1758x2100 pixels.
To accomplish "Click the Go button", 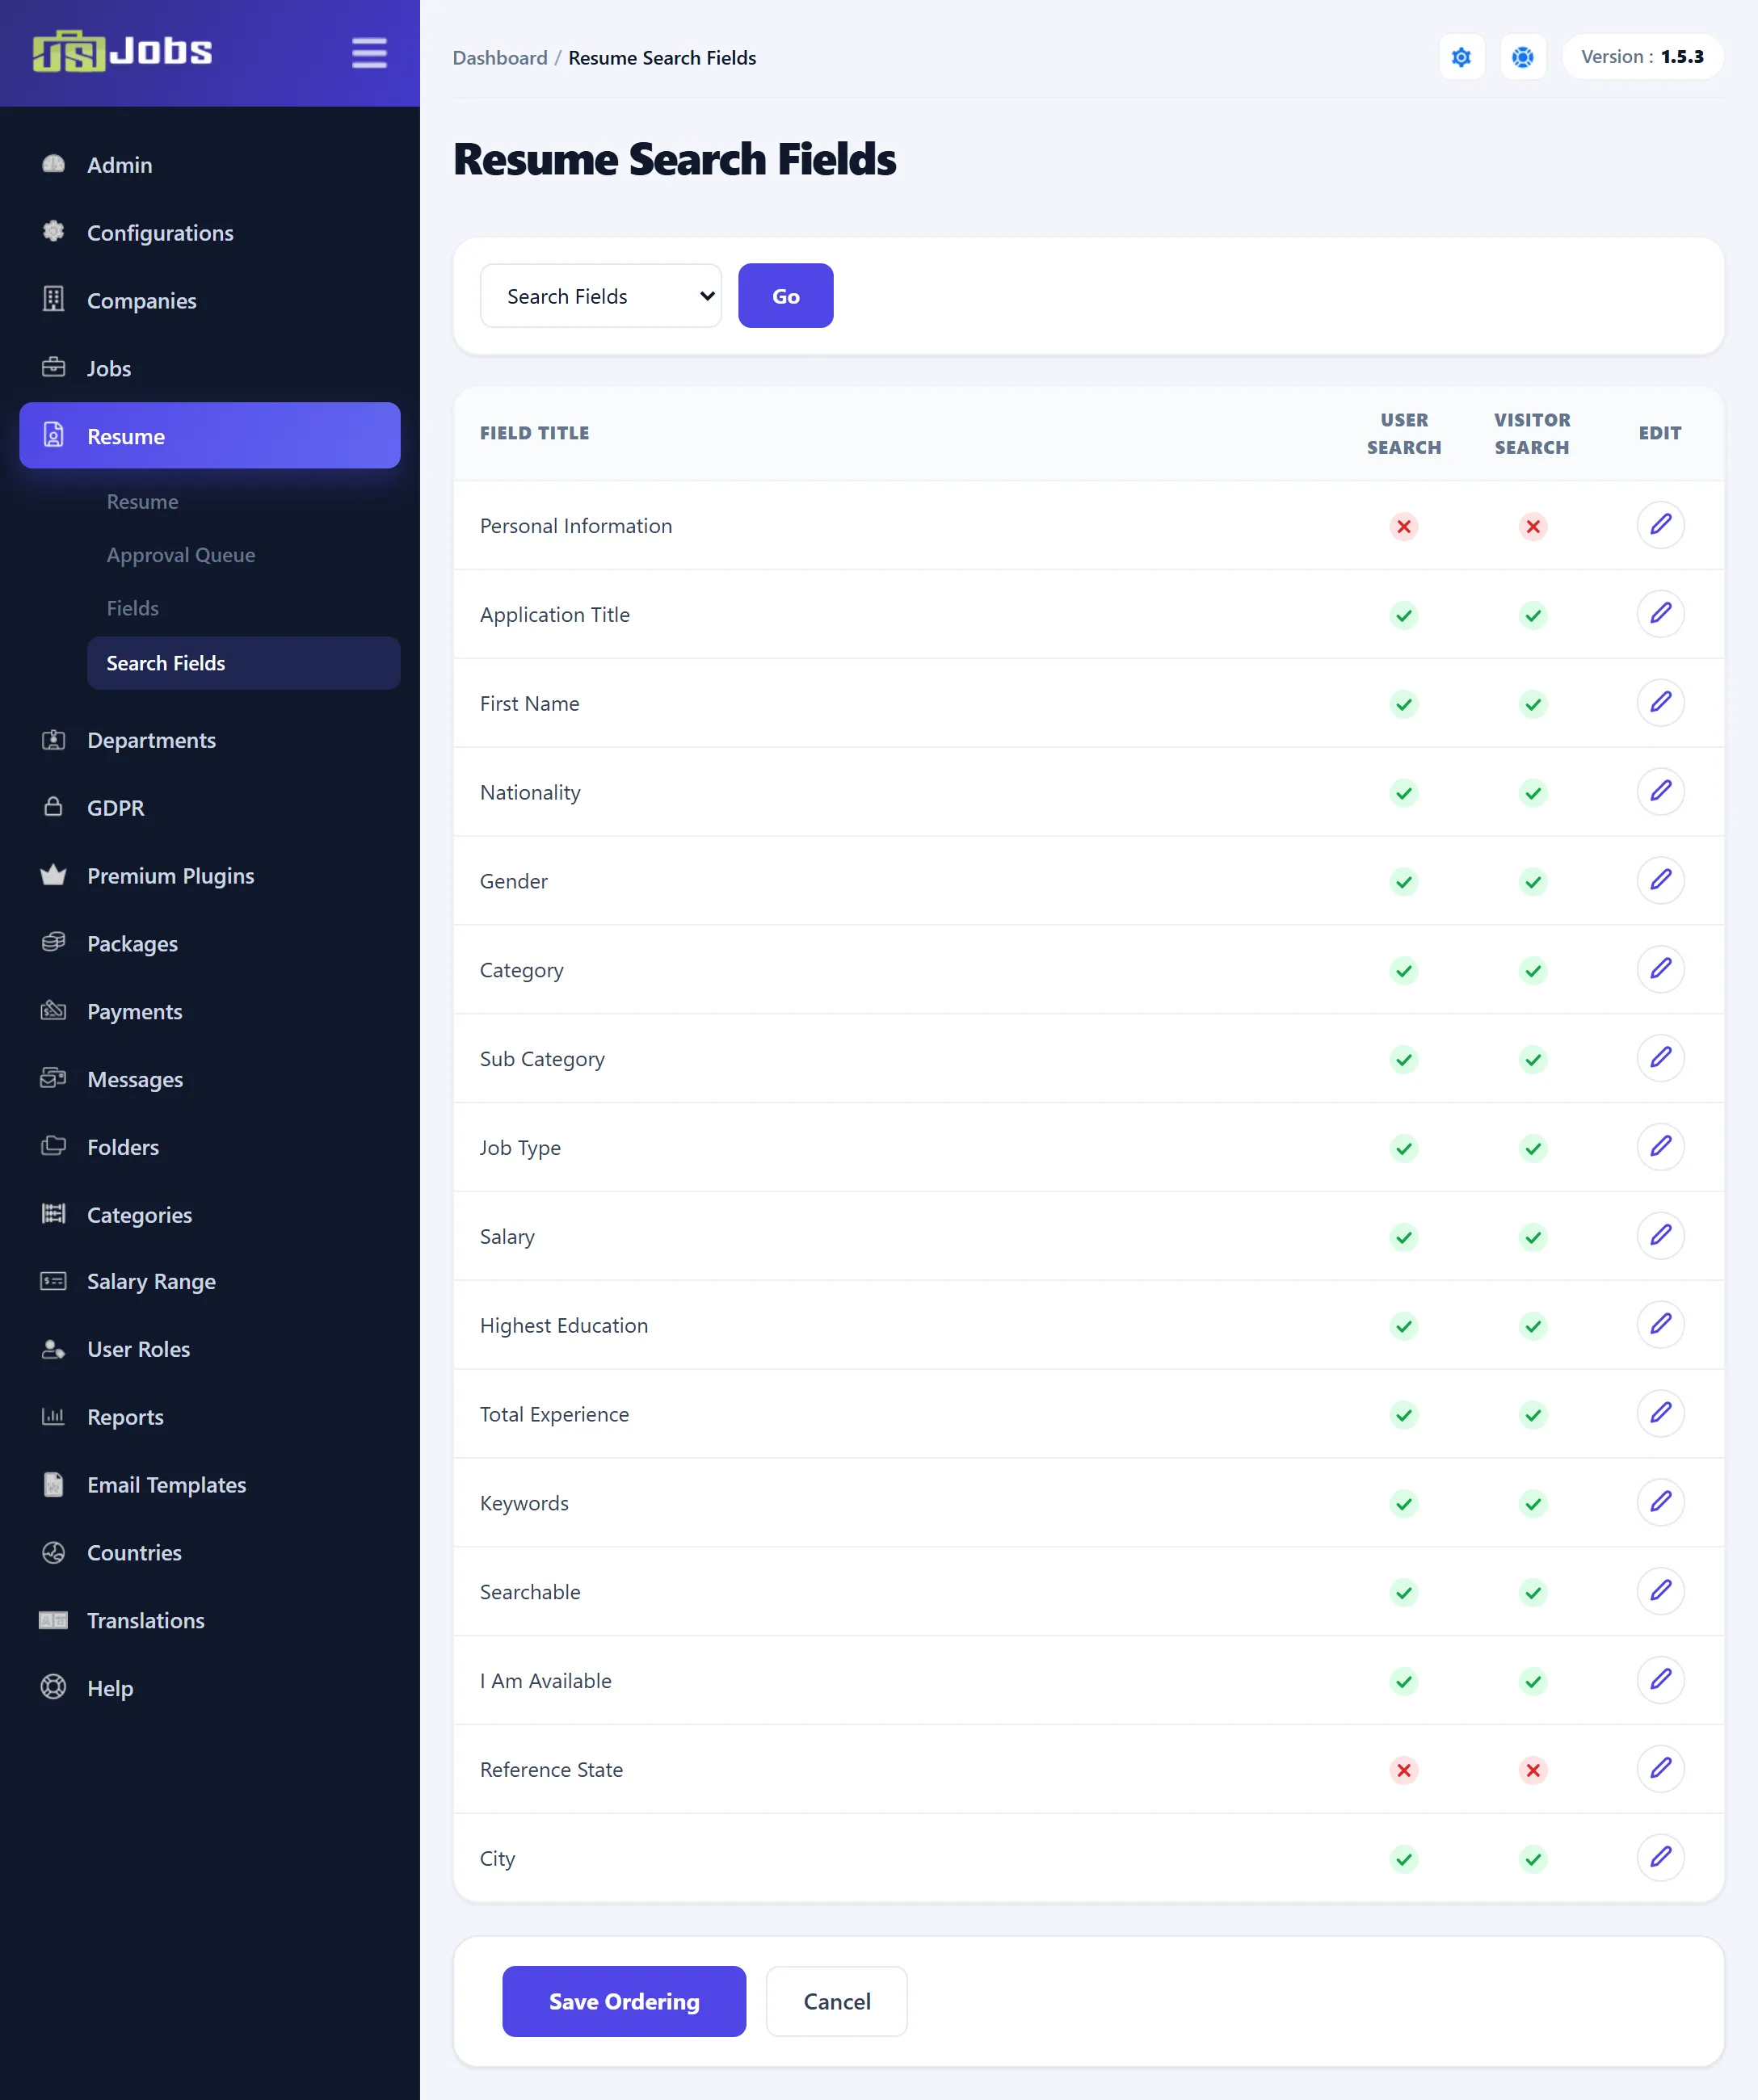I will (785, 296).
